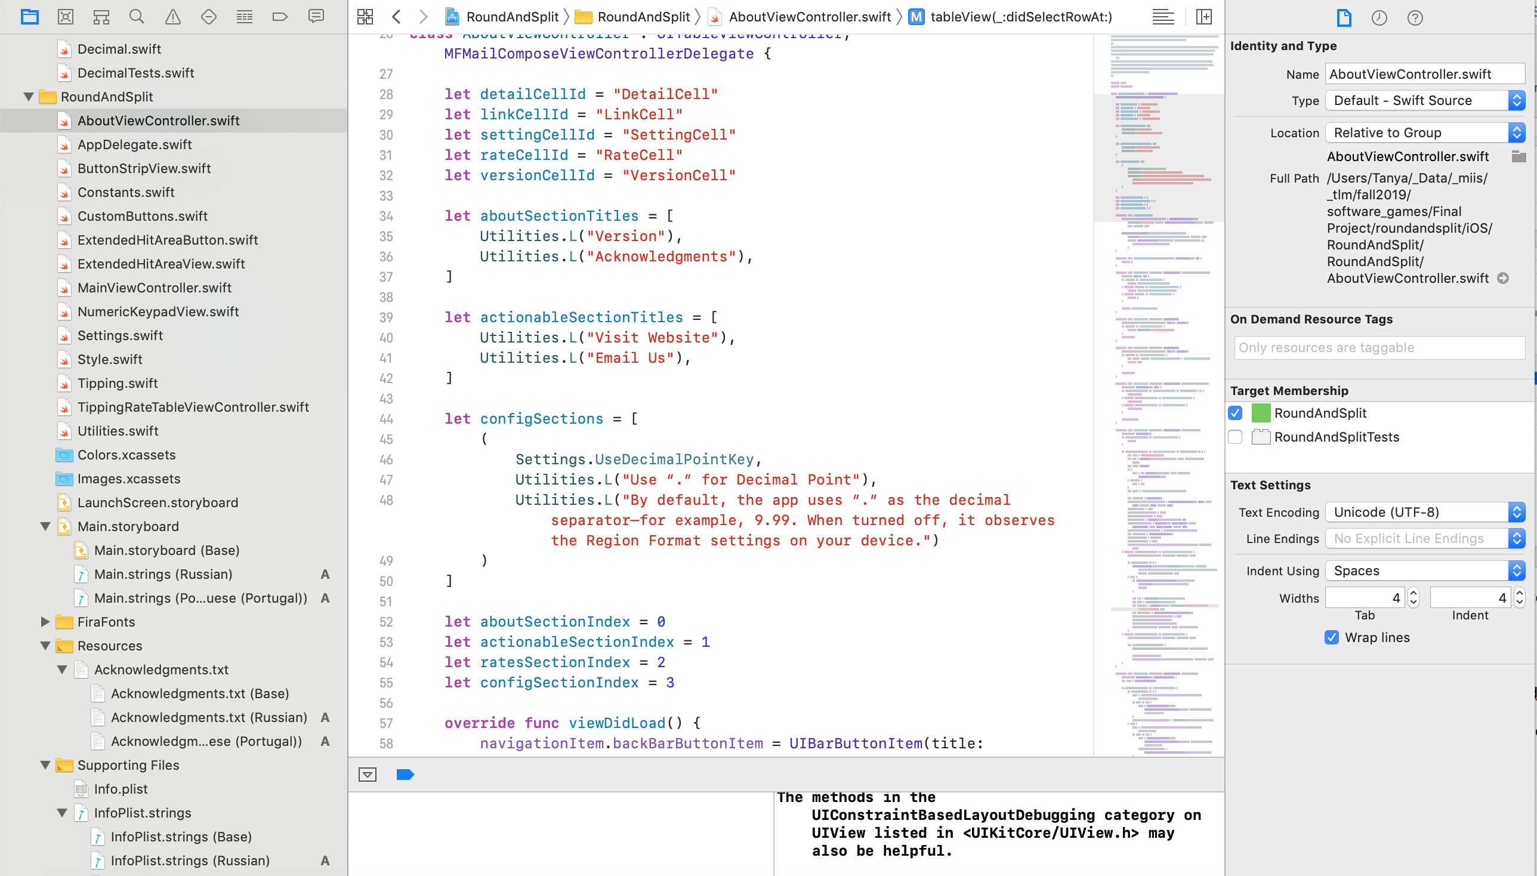Image resolution: width=1537 pixels, height=876 pixels.
Task: Open the Test navigator diamond icon
Action: point(209,17)
